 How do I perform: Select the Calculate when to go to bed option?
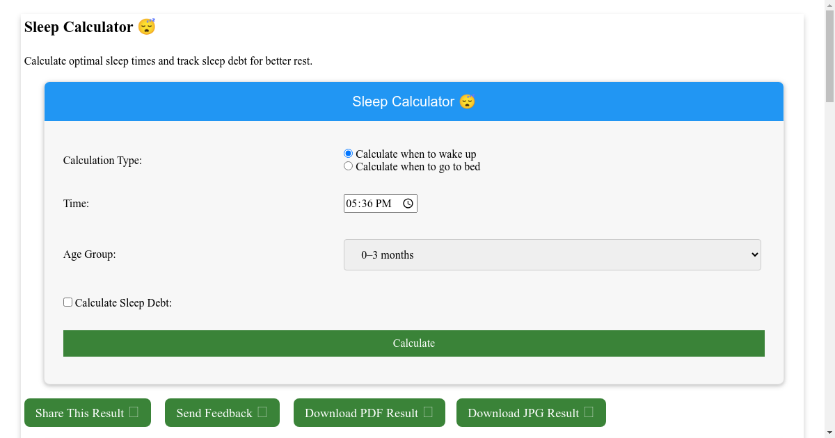click(348, 165)
